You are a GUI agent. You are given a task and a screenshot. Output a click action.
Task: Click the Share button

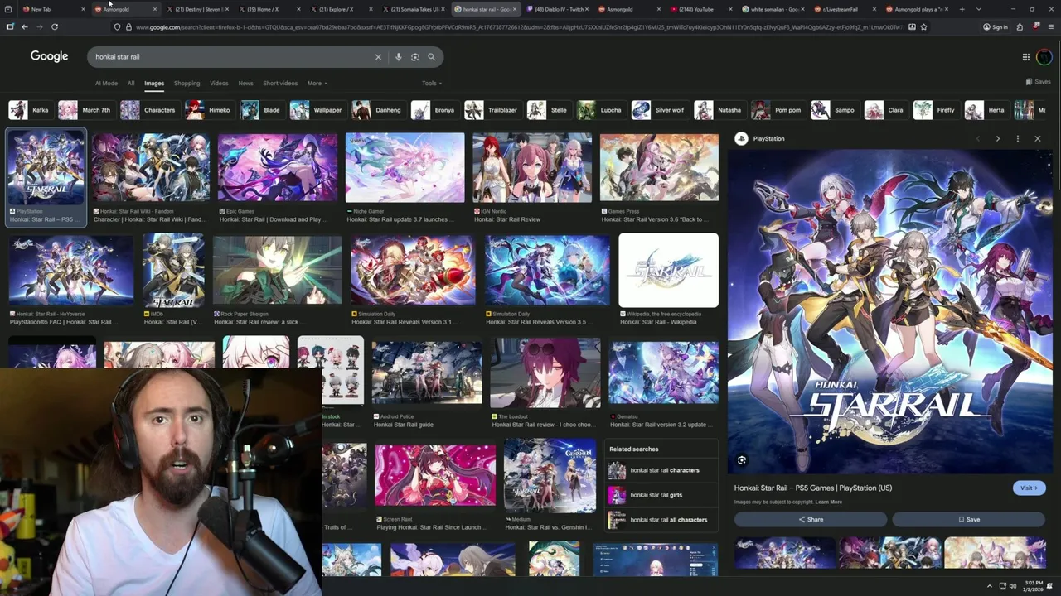[811, 519]
